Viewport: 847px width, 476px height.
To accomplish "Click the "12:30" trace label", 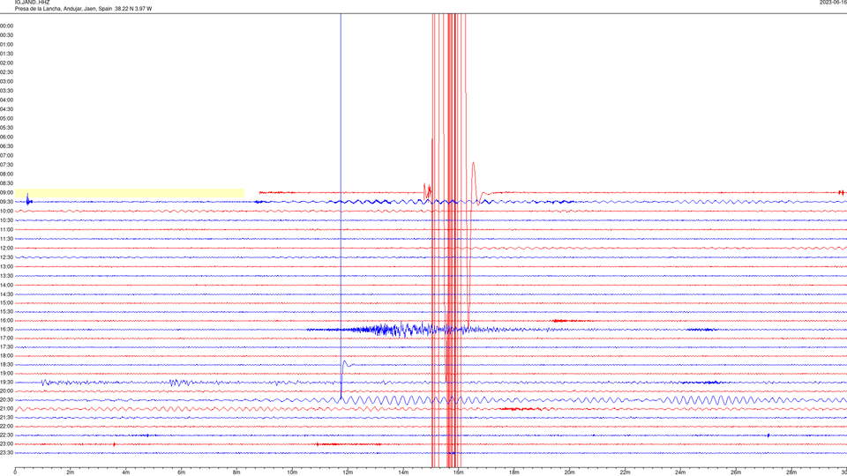I will (x=6, y=257).
